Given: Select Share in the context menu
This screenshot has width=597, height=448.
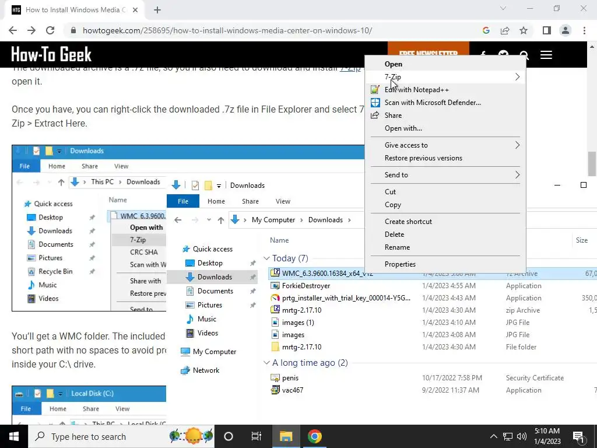Looking at the screenshot, I should click(x=446, y=116).
